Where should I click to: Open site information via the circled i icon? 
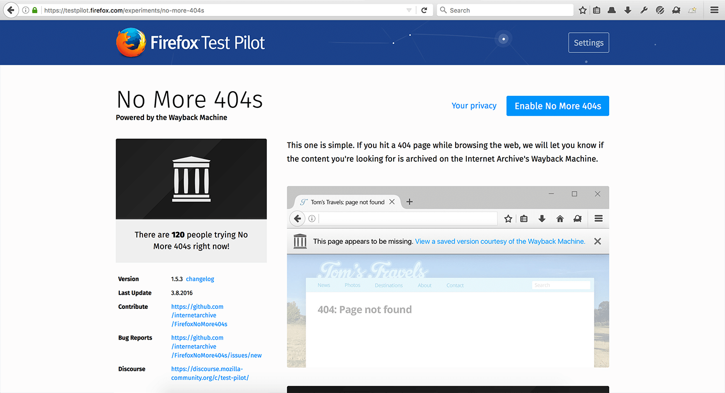(26, 10)
